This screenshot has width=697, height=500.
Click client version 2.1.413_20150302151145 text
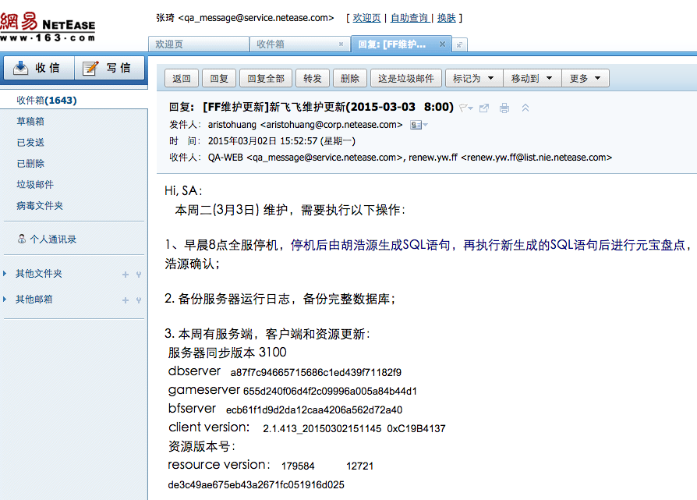coord(322,428)
